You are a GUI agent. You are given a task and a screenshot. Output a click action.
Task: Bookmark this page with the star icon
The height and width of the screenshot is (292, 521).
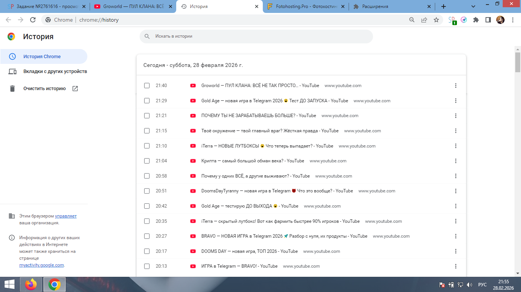coord(436,20)
